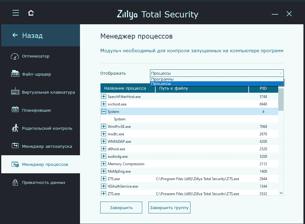
Task: Click the Scheduler calendar icon
Action: click(15, 110)
